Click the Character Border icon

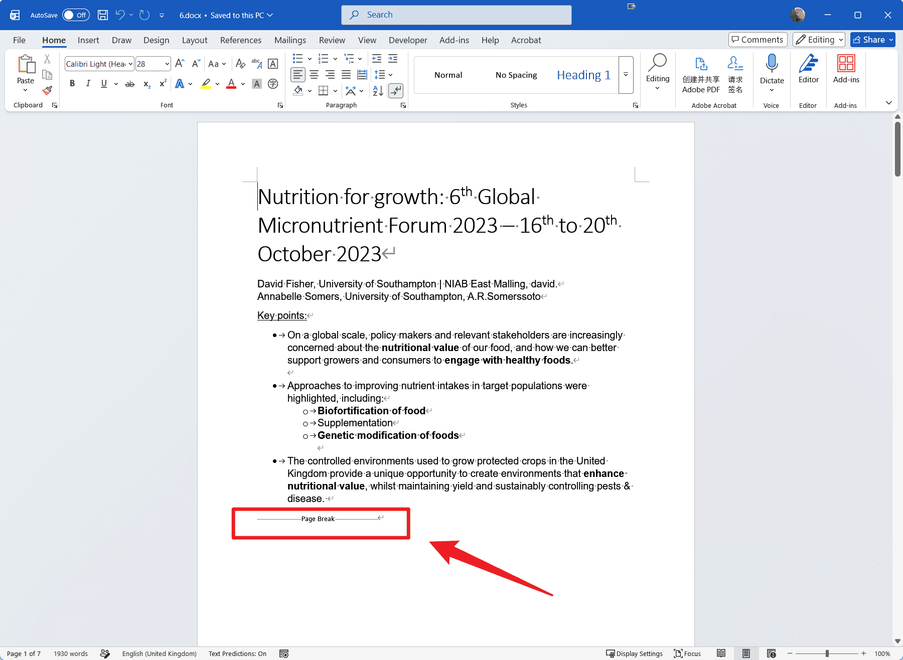273,64
